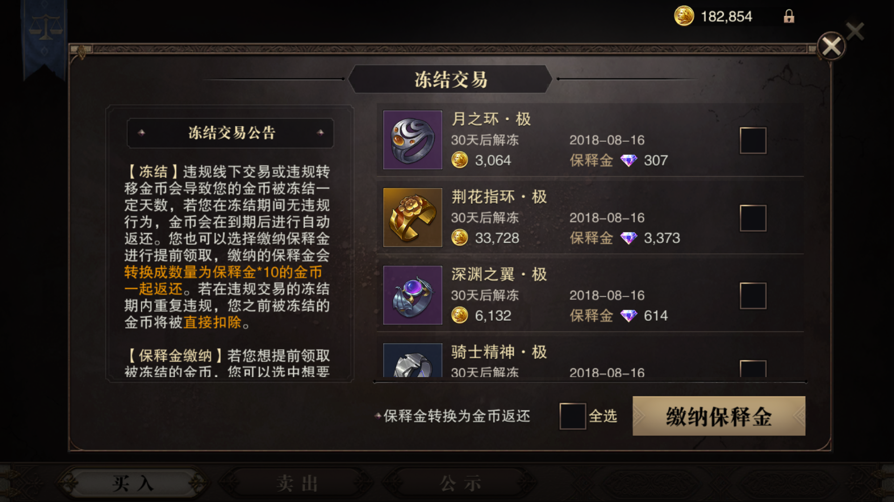Screen dimensions: 894x502
Task: Open the 公示 tab
Action: pyautogui.click(x=461, y=483)
